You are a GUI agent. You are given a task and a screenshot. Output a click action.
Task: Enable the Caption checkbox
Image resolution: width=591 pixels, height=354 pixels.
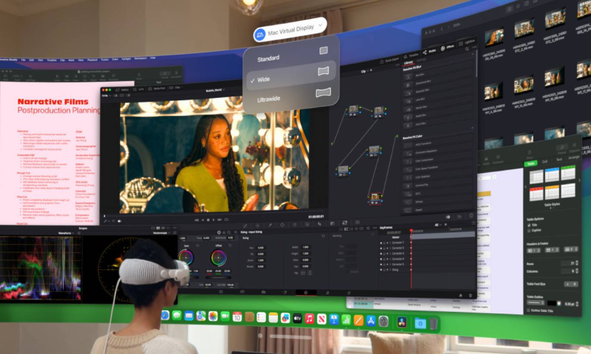529,231
